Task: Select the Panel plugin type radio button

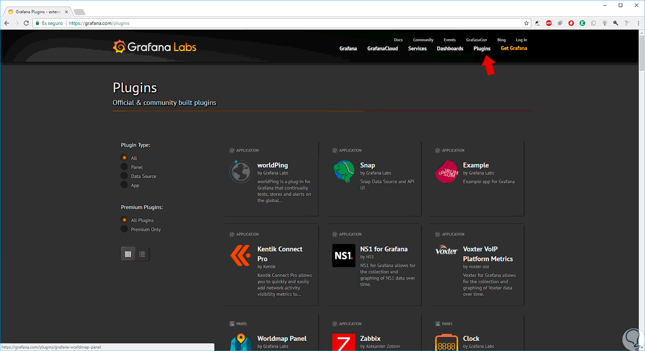Action: tap(124, 167)
